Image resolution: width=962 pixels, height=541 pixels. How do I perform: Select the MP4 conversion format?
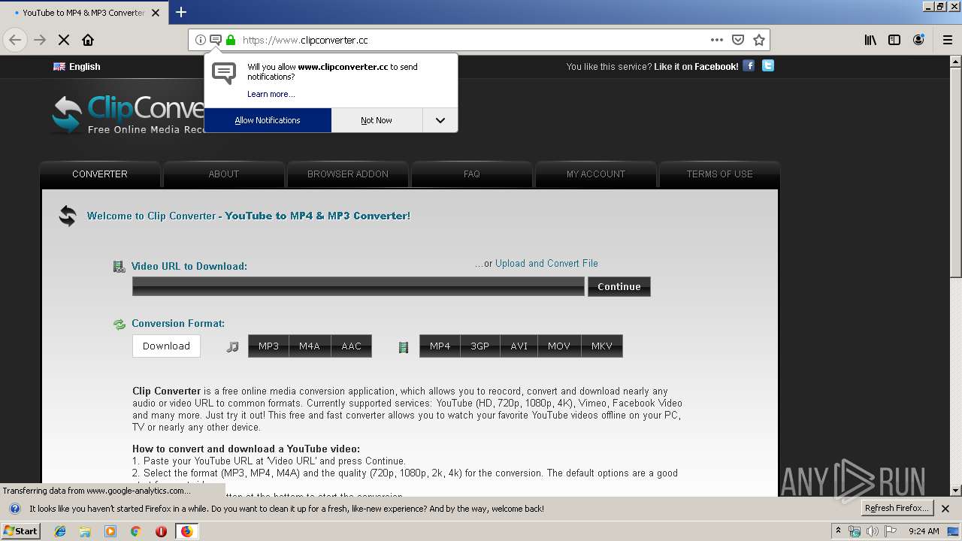point(440,346)
